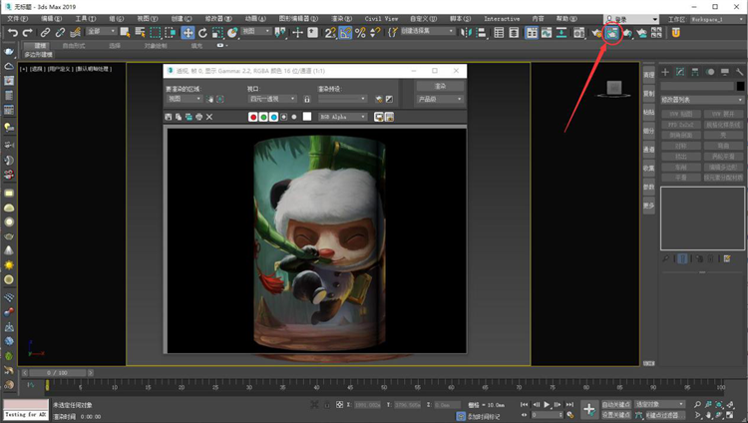The height and width of the screenshot is (423, 748).
Task: Open the area to render 视图 dropdown
Action: pyautogui.click(x=185, y=99)
